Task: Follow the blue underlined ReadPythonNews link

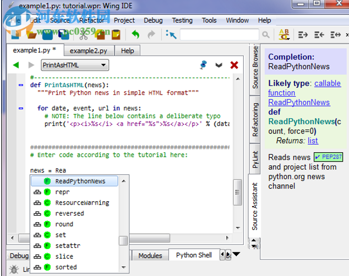Action: 299,102
